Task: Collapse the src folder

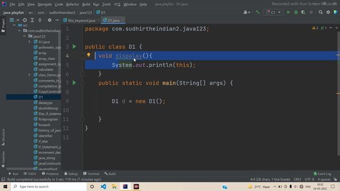Action: (x=14, y=25)
